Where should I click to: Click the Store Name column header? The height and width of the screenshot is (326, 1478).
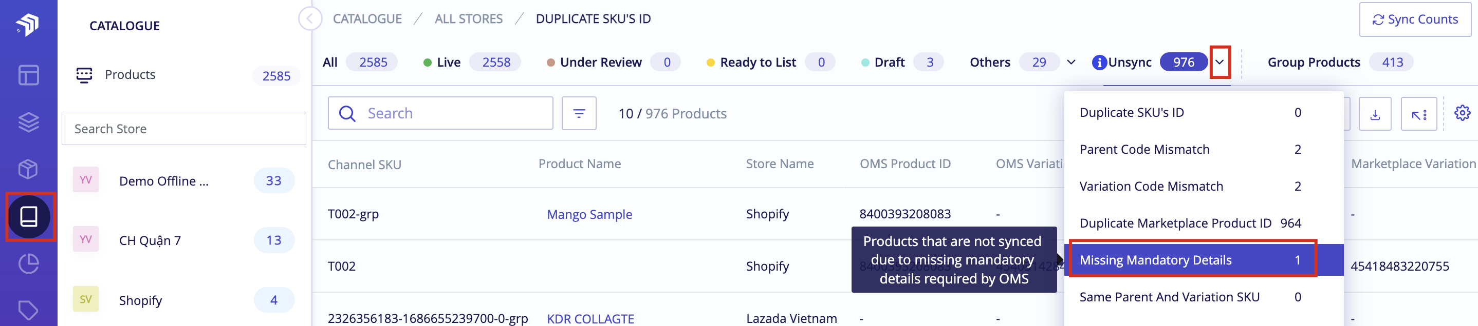click(780, 164)
